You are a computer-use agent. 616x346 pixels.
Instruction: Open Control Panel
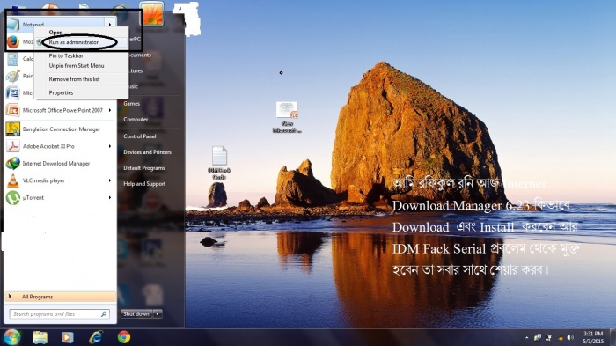click(139, 136)
